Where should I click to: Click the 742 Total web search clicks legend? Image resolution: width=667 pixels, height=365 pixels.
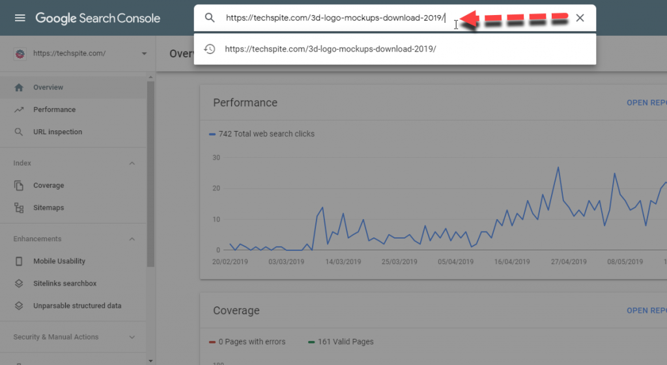click(x=262, y=134)
